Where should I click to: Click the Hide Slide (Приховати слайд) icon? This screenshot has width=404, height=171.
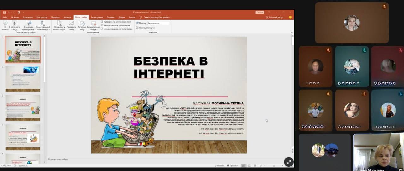[x=71, y=25]
